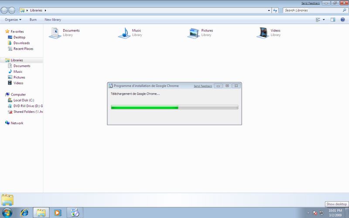
Task: Select Network in the navigation pane
Action: point(17,123)
